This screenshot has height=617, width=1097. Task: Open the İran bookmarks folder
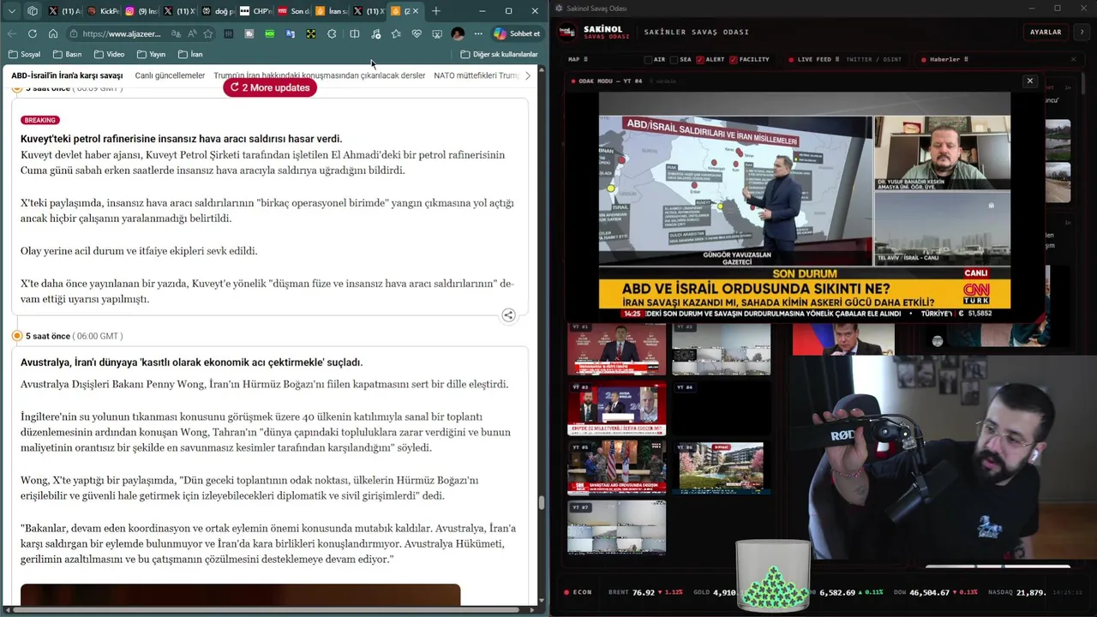[190, 54]
